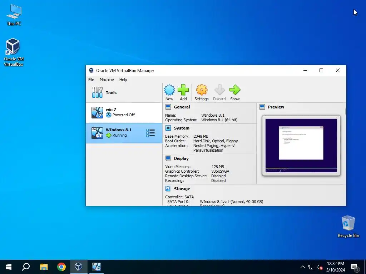This screenshot has height=274, width=366.
Task: Click the 'WIndows 8.1.vdi (Normal, 40.00 GB)' text
Action: (232, 202)
